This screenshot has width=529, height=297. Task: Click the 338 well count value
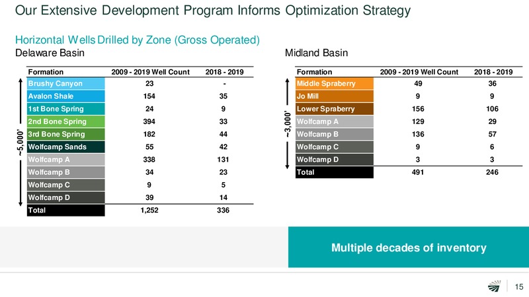tap(149, 160)
